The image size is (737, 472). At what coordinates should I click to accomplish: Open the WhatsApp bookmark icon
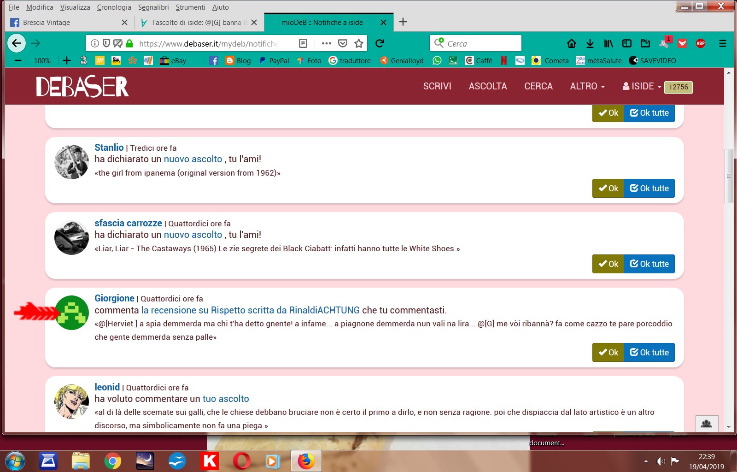point(437,60)
